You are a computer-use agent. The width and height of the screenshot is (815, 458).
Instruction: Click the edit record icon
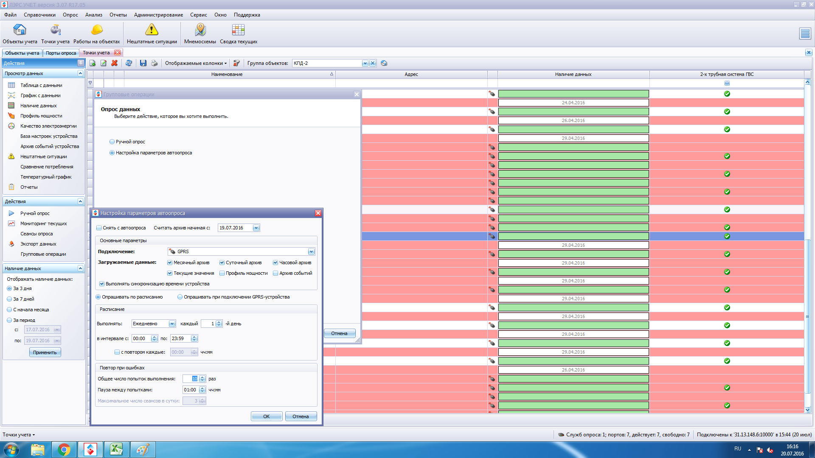[103, 63]
